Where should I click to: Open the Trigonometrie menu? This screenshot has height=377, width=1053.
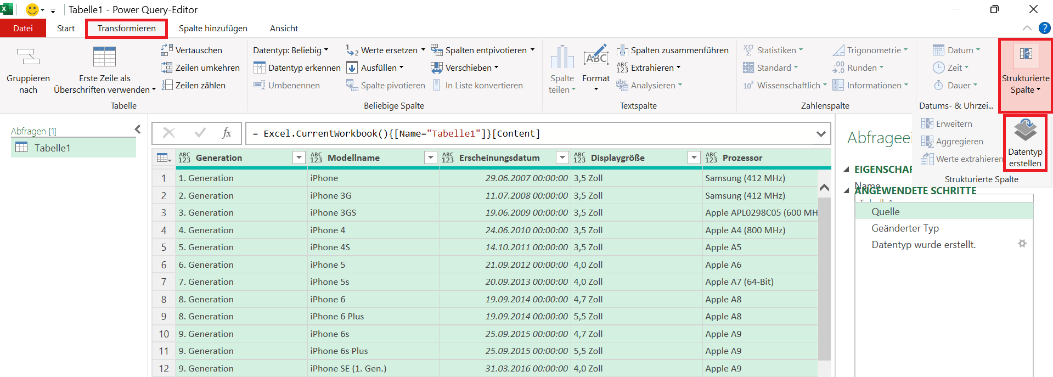(x=870, y=50)
